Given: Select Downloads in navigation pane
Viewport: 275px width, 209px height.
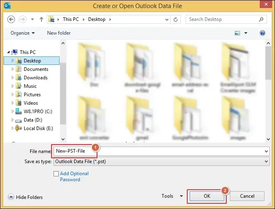Looking at the screenshot, I should (35, 78).
